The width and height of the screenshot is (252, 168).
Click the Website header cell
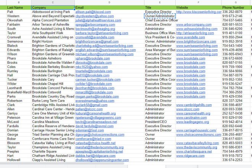click(198, 8)
